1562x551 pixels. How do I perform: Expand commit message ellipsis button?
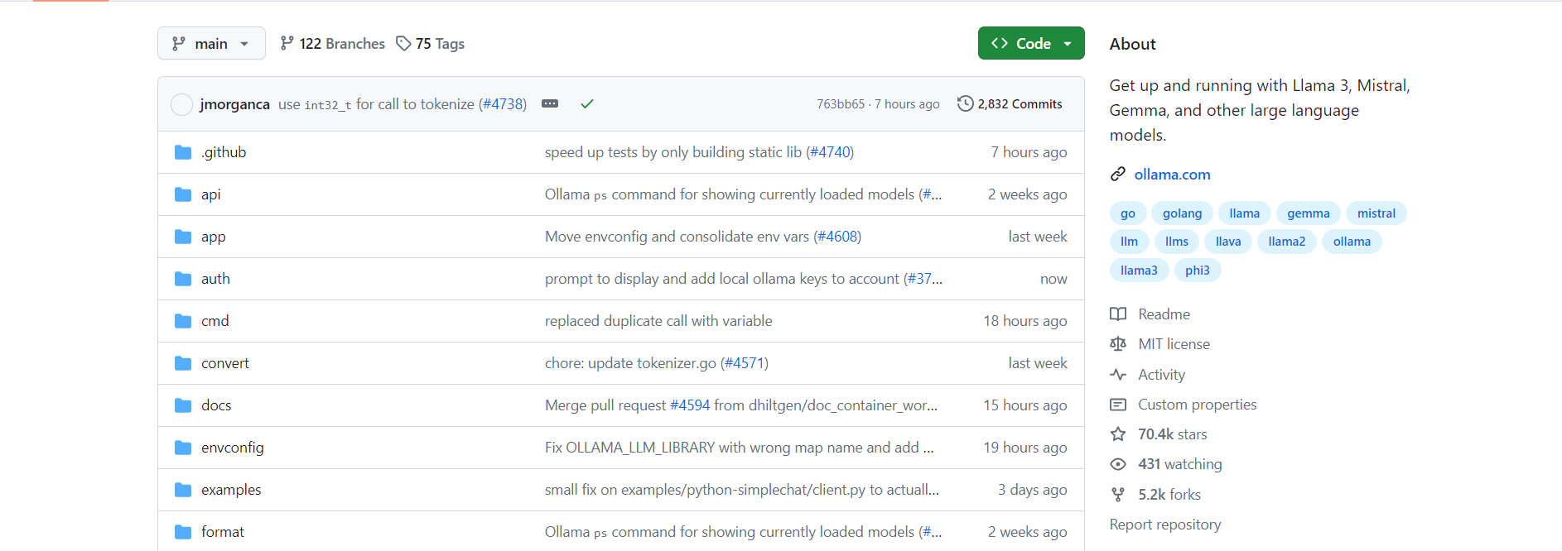coord(550,104)
